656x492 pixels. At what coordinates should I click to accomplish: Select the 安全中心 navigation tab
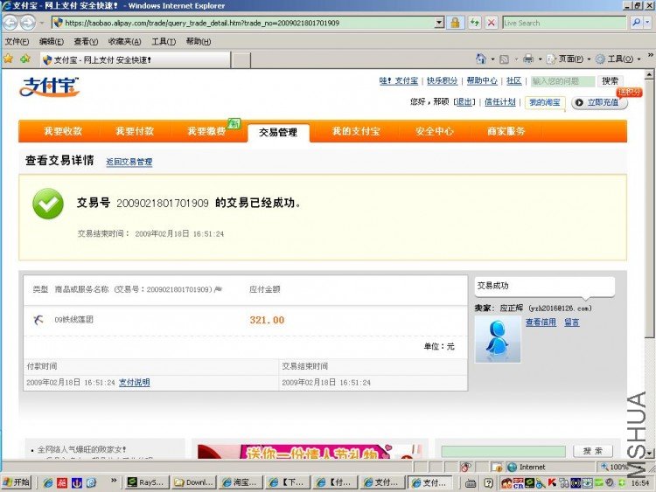(434, 131)
